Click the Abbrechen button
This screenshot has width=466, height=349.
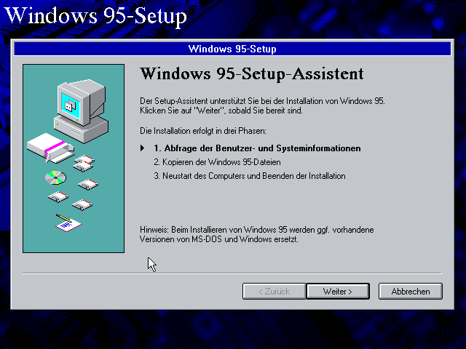tap(411, 291)
